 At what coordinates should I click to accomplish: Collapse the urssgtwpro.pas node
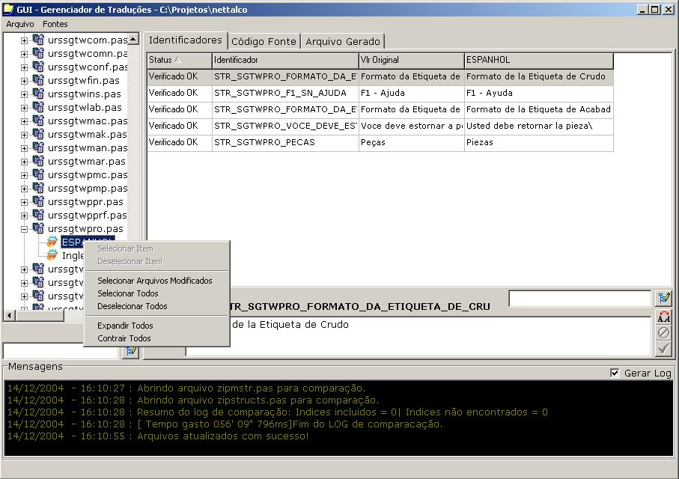pos(24,229)
